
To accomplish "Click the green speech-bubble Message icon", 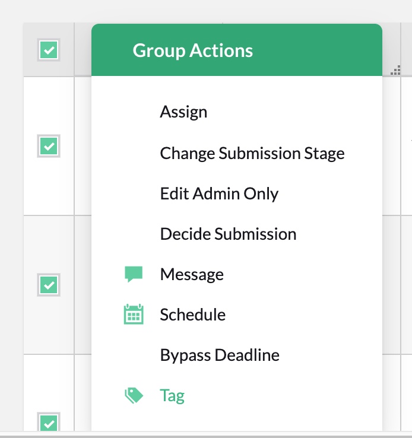I will point(134,274).
